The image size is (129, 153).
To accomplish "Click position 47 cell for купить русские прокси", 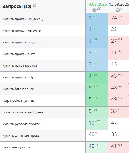I will coord(118,124).
